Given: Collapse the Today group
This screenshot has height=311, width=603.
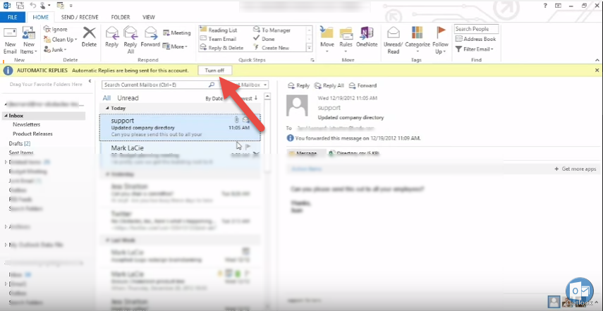Looking at the screenshot, I should pyautogui.click(x=108, y=109).
